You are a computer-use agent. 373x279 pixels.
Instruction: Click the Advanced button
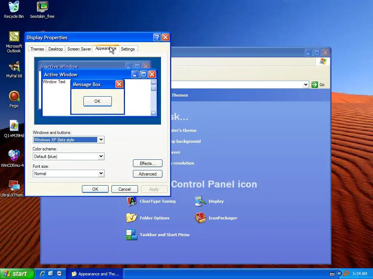(x=148, y=174)
